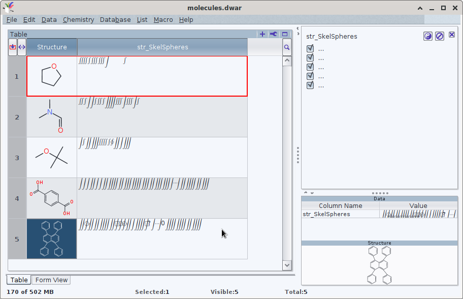Click the magnifier search icon beside column headers
Screen dimensions: 463x299
287,47
